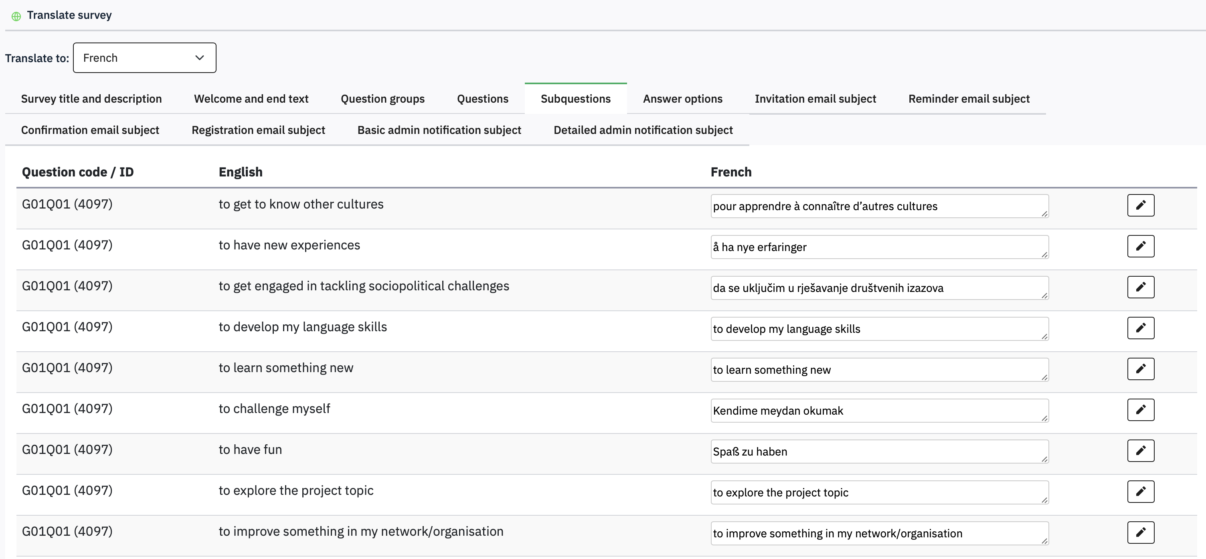Image resolution: width=1206 pixels, height=559 pixels.
Task: Click the 'pour apprendre à connaître' text field
Action: click(879, 207)
